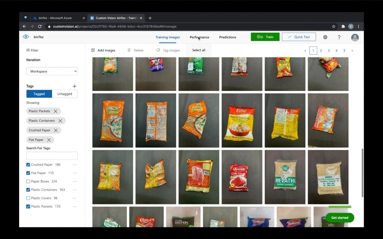Screen dimensions: 383x239
Task: Click the green Train button
Action: (x=265, y=37)
